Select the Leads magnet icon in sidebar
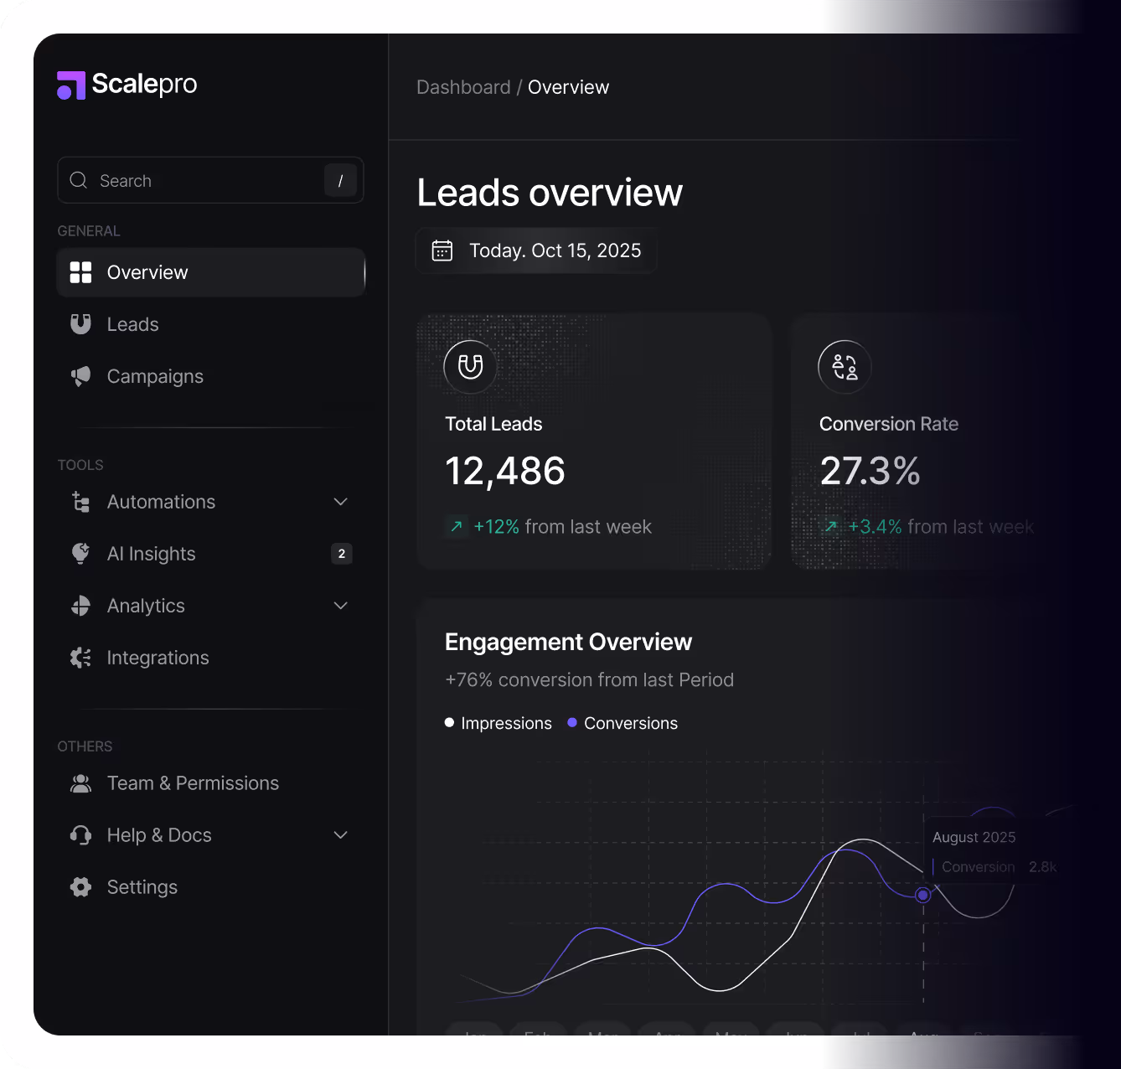 [80, 324]
